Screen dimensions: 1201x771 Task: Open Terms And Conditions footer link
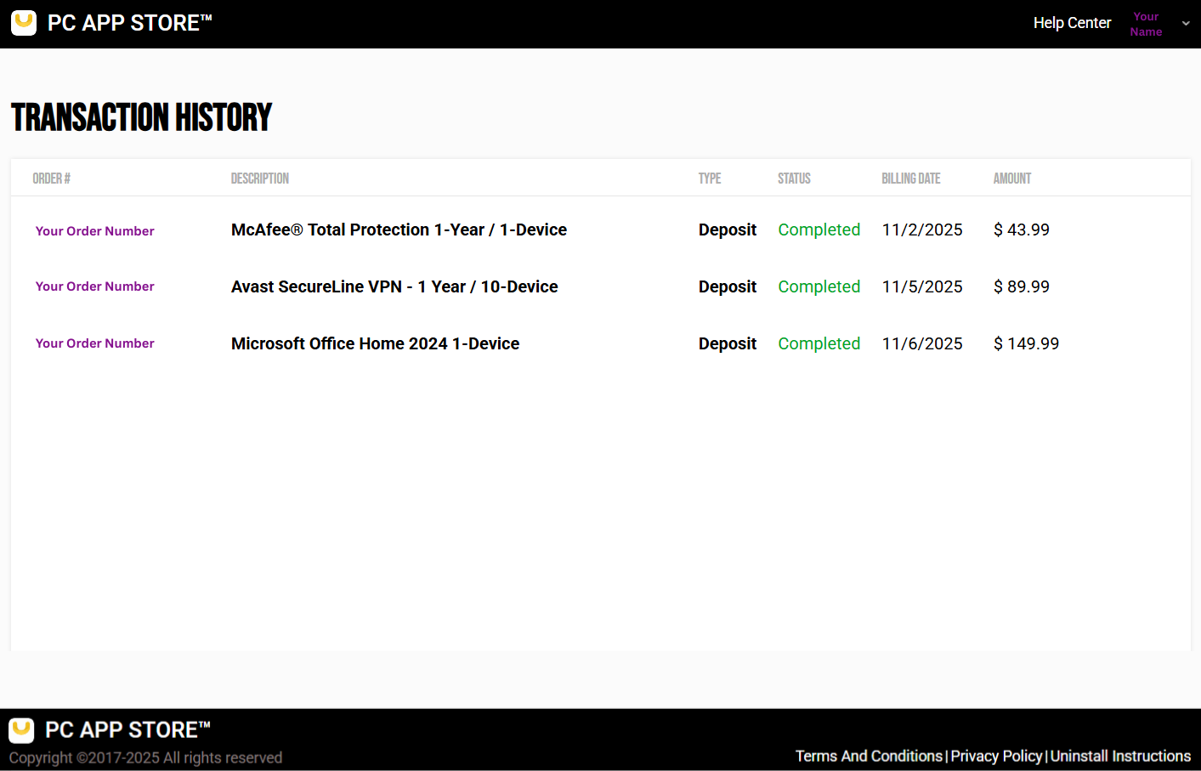coord(869,756)
